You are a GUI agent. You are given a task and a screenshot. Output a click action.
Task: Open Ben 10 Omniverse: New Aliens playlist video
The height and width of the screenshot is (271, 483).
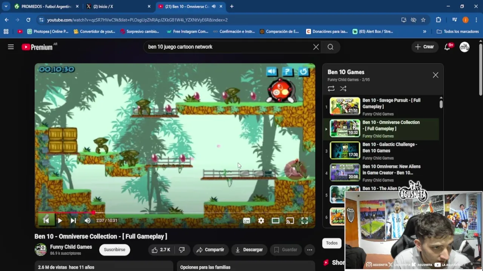pyautogui.click(x=381, y=173)
